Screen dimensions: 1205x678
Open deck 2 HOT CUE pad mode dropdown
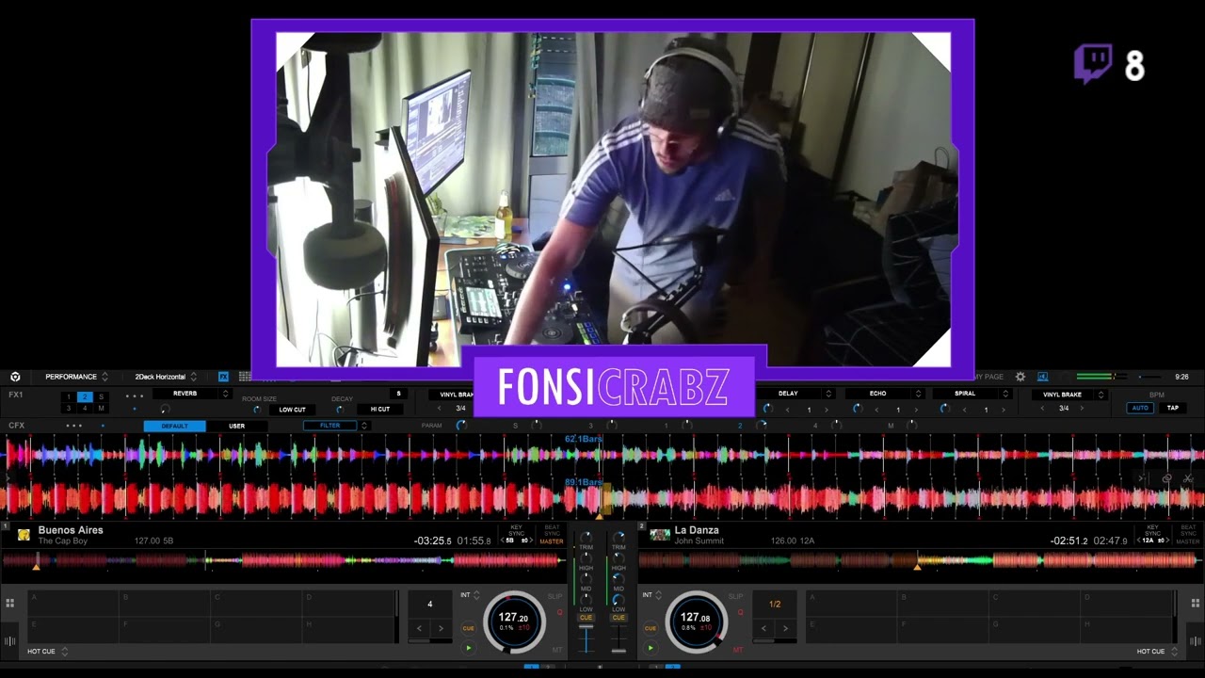click(x=1157, y=651)
